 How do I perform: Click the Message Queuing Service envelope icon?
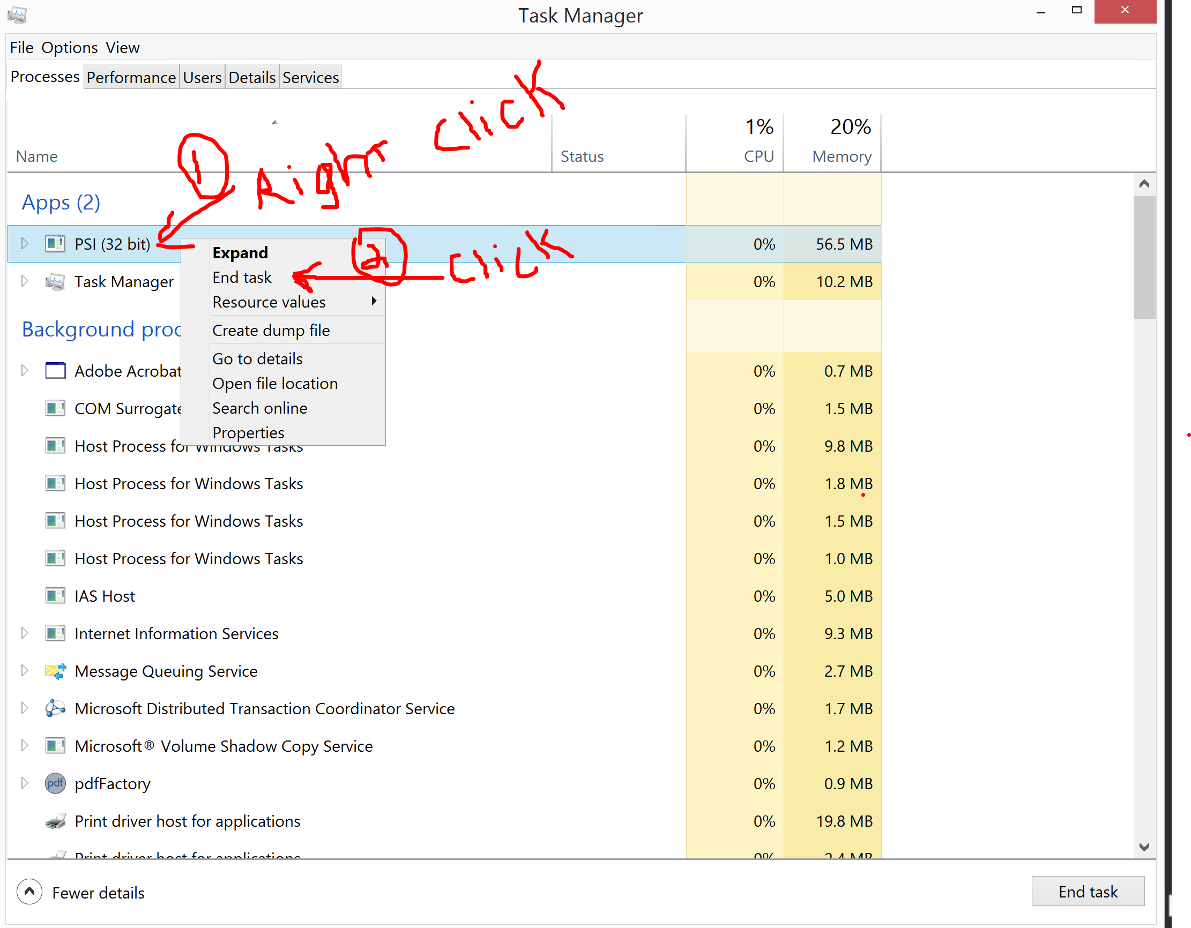point(55,671)
